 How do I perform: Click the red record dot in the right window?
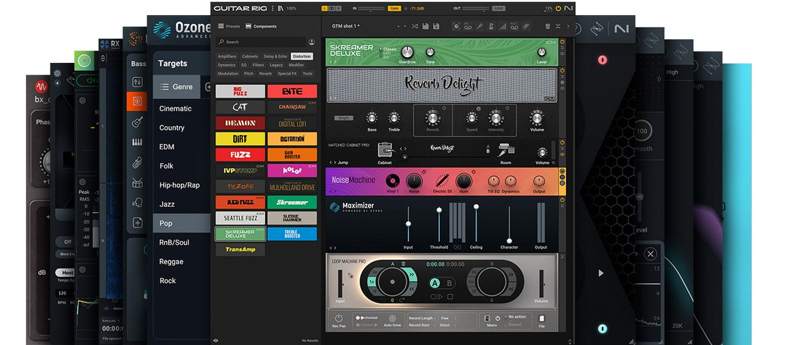602,60
